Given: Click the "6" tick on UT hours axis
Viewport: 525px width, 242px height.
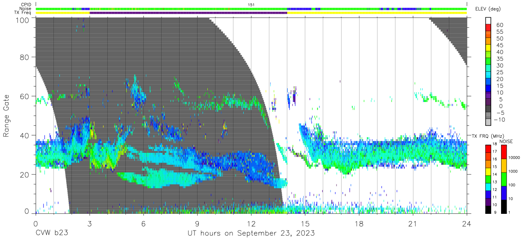Looking at the screenshot, I should point(144,223).
